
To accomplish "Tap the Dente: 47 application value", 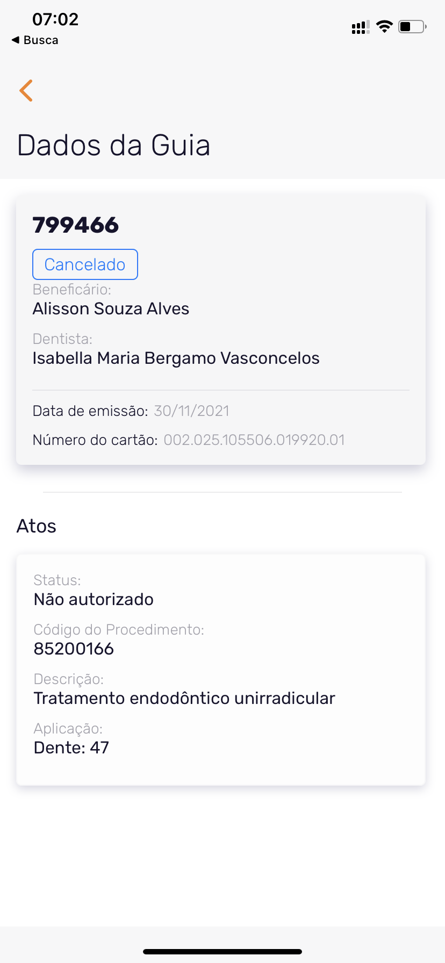I will click(71, 748).
